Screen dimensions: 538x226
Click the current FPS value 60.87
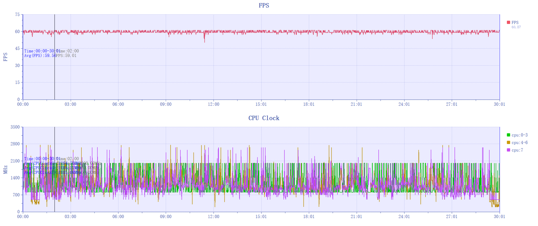pyautogui.click(x=516, y=27)
